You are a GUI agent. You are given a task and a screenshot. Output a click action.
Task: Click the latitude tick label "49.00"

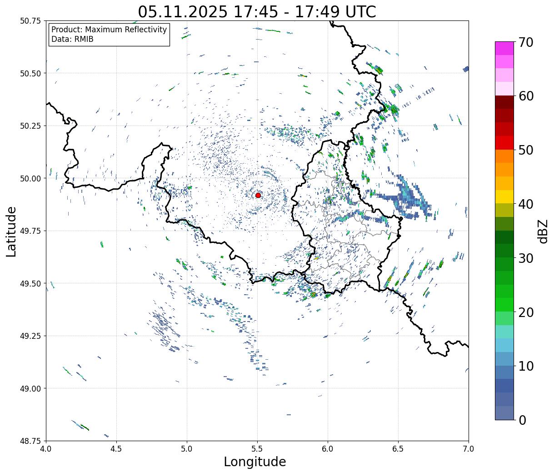point(30,388)
